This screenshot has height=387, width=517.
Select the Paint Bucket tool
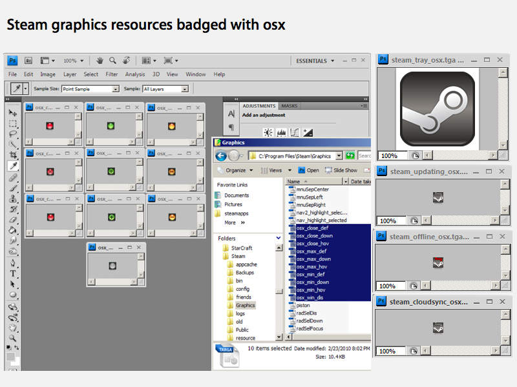(x=12, y=230)
